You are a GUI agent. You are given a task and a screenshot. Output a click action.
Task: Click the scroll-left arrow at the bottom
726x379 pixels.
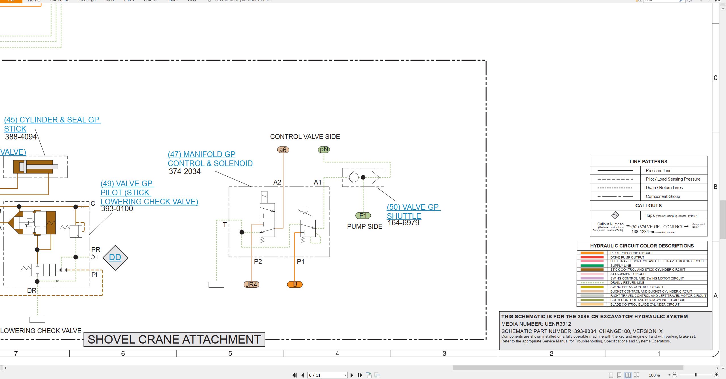(6, 368)
